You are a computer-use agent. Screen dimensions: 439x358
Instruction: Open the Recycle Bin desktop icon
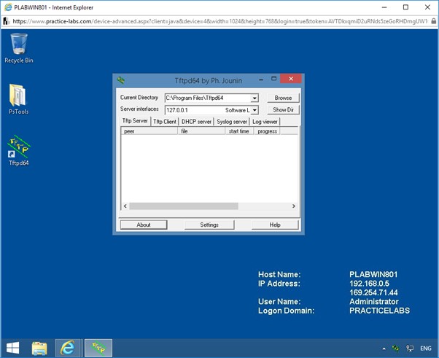point(19,48)
